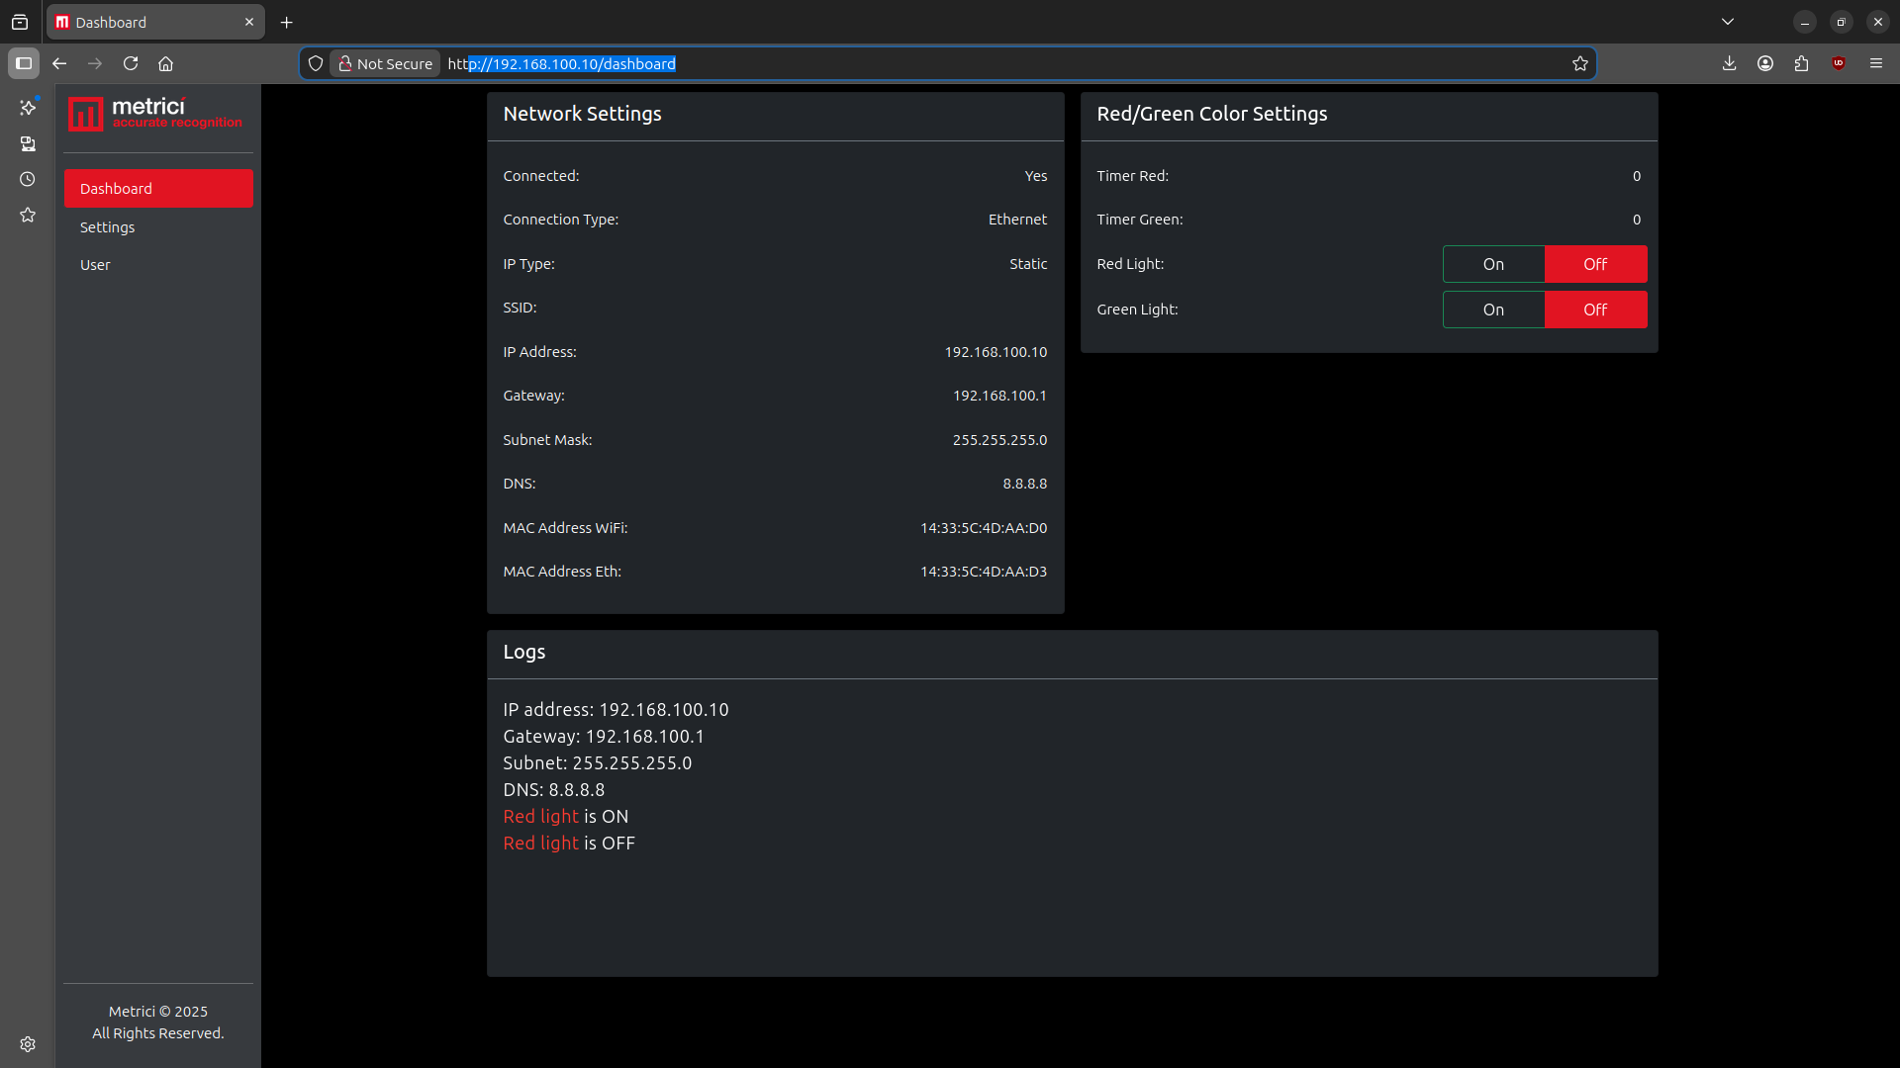This screenshot has width=1900, height=1068.
Task: Click the SSID label
Action: coord(520,308)
